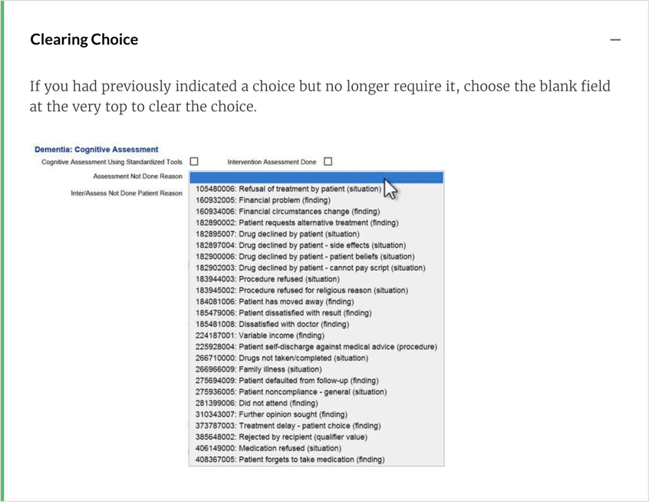Choose Patient forgets to take medication
Image resolution: width=649 pixels, height=502 pixels.
coord(289,460)
